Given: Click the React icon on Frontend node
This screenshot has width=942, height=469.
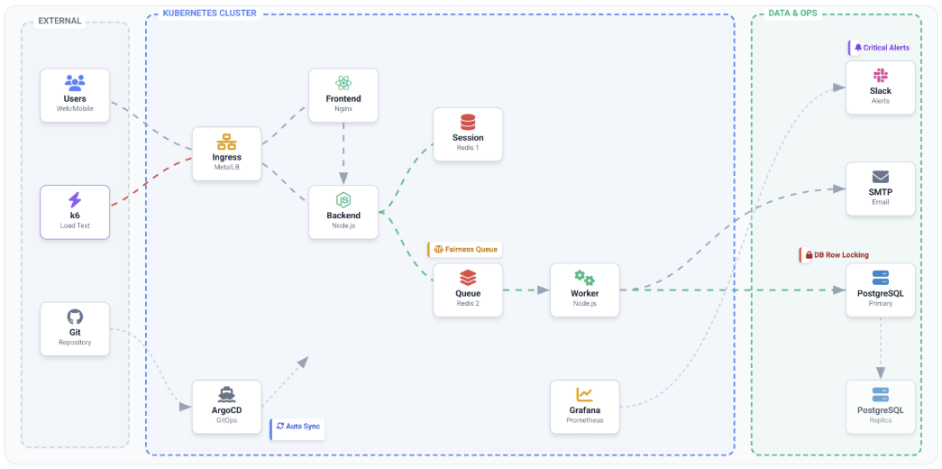Looking at the screenshot, I should [x=343, y=83].
